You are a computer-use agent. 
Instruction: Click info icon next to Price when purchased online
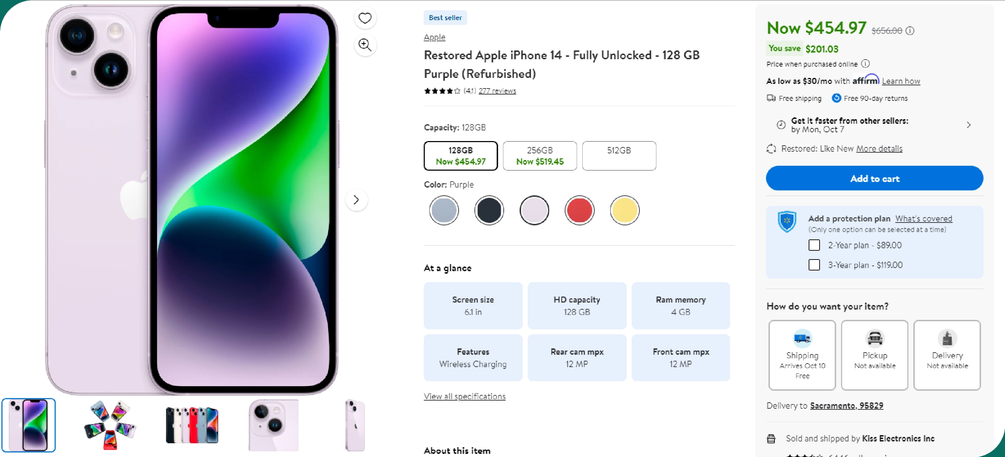click(865, 63)
